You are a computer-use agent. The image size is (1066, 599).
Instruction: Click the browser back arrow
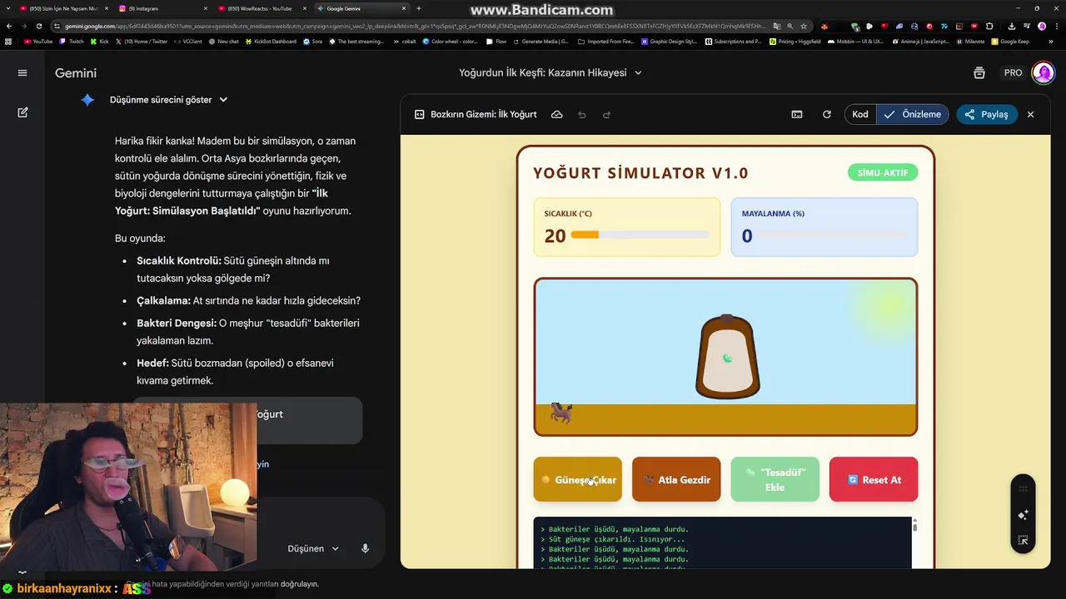[9, 26]
